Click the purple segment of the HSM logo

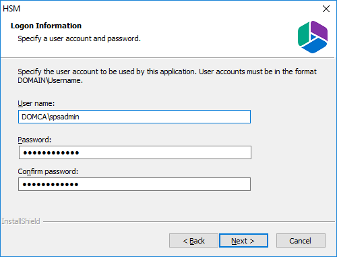click(320, 30)
